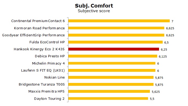Click the Continental PremiumContact 6 label

click(x=38, y=21)
